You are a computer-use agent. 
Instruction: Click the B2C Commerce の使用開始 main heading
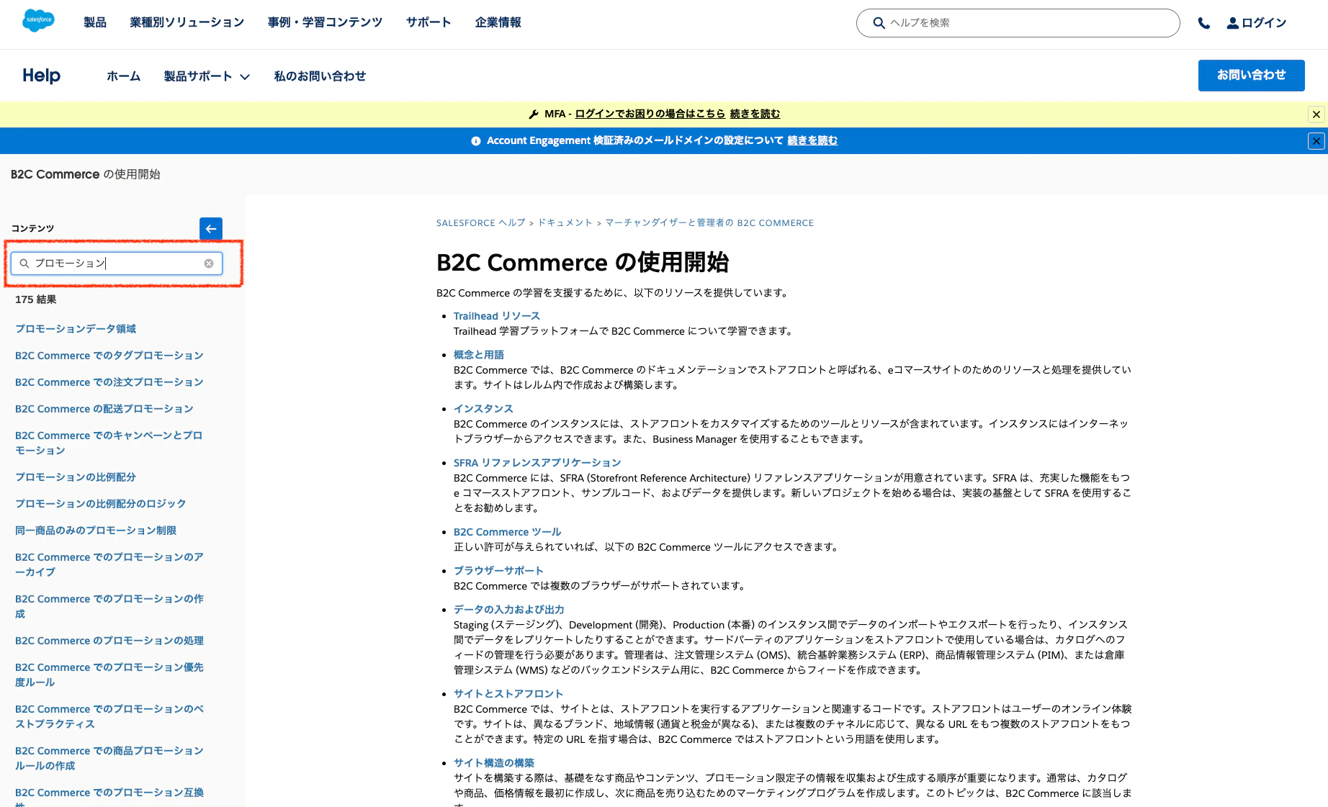pyautogui.click(x=583, y=262)
